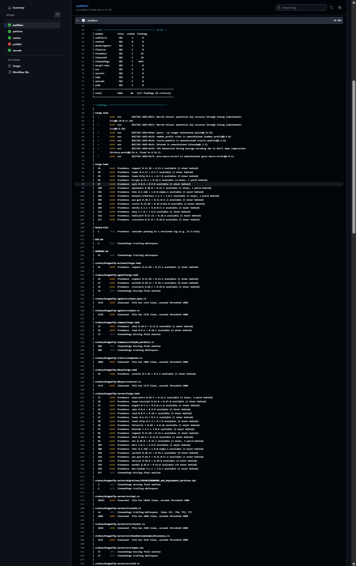Click the audition step header bar

(209, 20)
